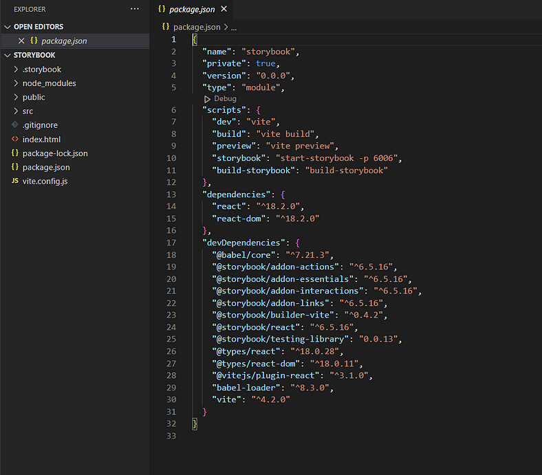
Task: Click "start-storybook -p 6006" string
Action: [x=336, y=158]
